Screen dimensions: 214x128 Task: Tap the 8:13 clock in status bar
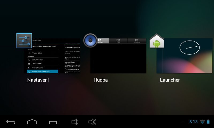pos(193,122)
